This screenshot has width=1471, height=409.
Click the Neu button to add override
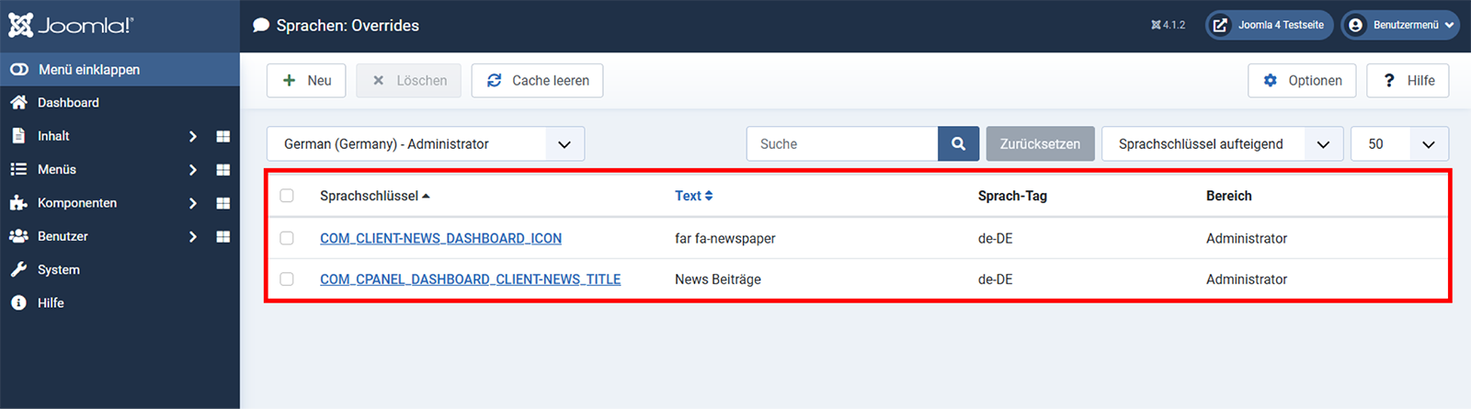[x=306, y=81]
